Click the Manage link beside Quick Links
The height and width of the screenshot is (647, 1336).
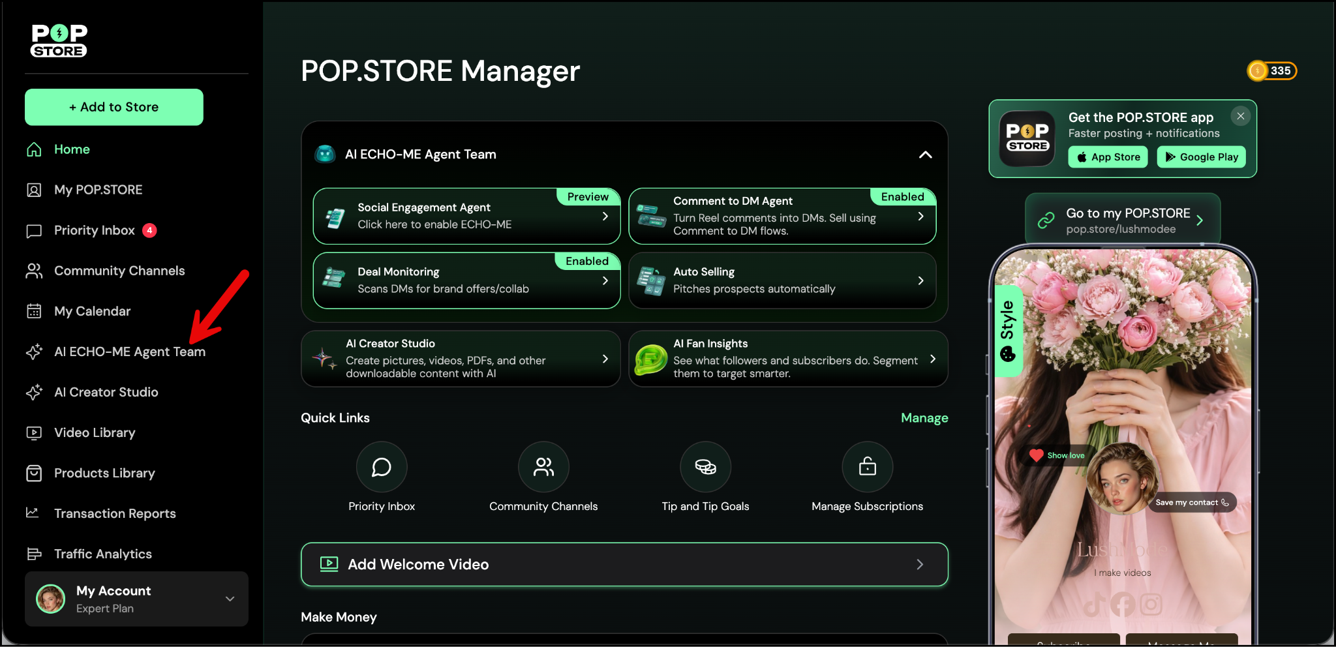point(924,418)
